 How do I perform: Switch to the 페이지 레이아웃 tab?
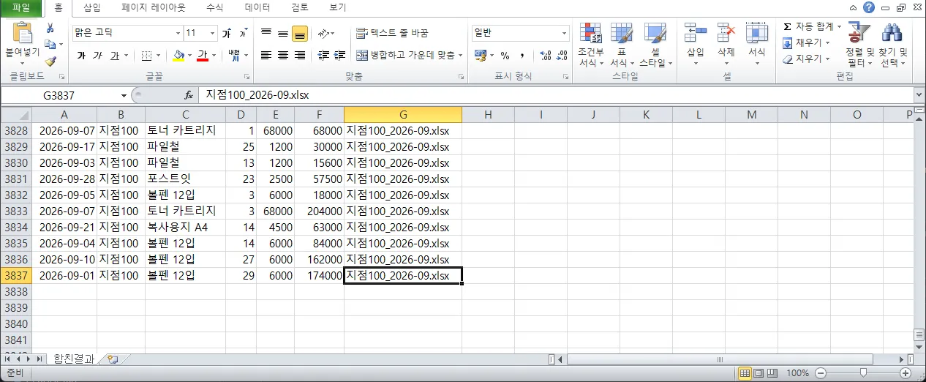click(x=154, y=7)
